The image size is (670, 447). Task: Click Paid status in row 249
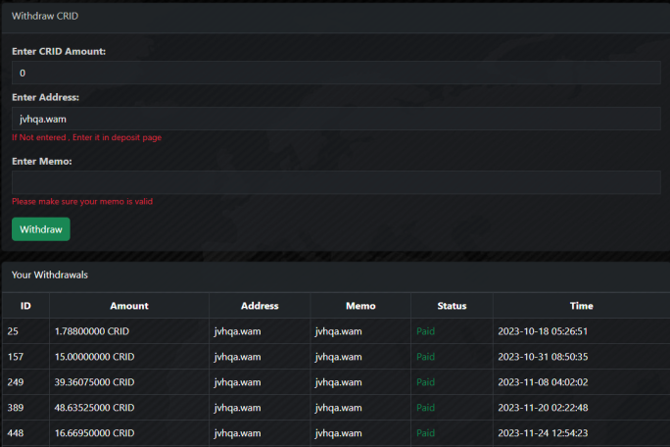point(425,382)
